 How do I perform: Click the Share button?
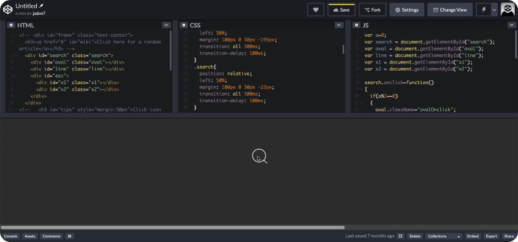509,236
